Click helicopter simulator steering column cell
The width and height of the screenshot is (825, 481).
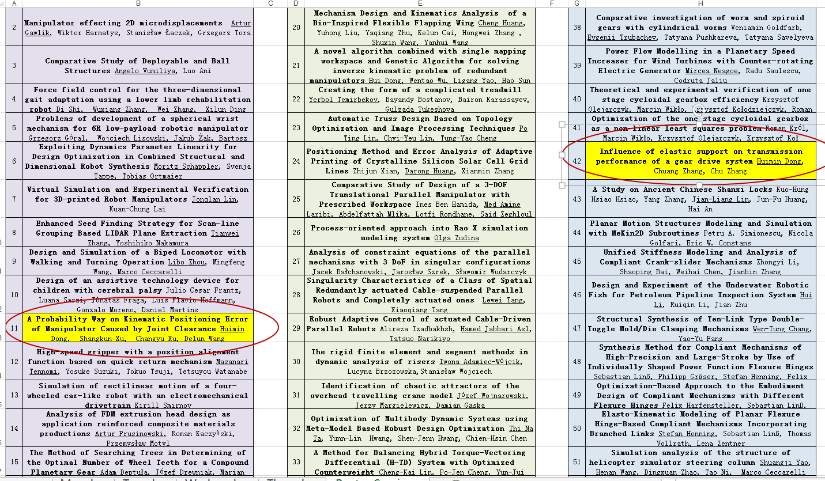[x=700, y=462]
